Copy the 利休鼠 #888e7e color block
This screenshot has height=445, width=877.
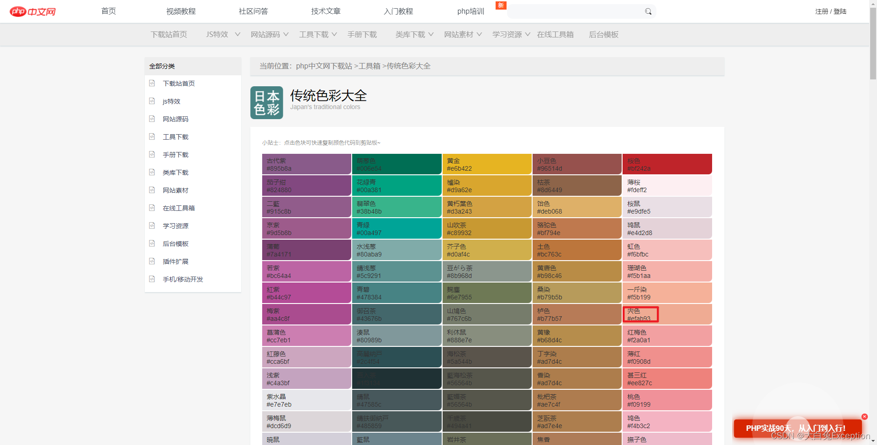pyautogui.click(x=487, y=336)
